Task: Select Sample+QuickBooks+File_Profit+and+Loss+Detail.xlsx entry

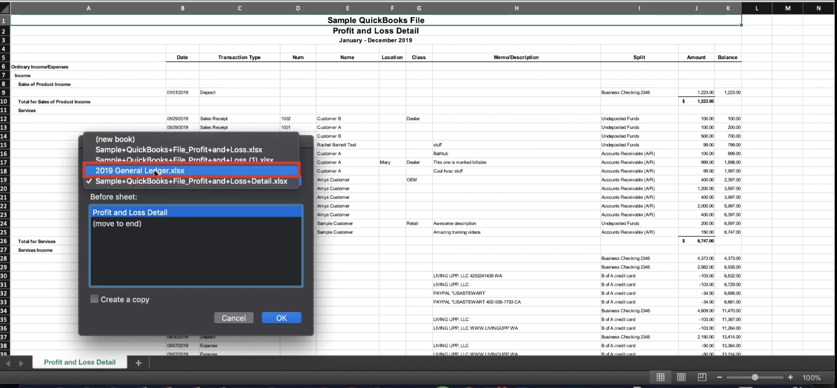Action: pos(191,181)
